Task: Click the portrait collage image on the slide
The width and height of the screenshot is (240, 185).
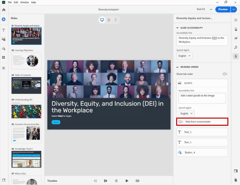Action: click(109, 79)
